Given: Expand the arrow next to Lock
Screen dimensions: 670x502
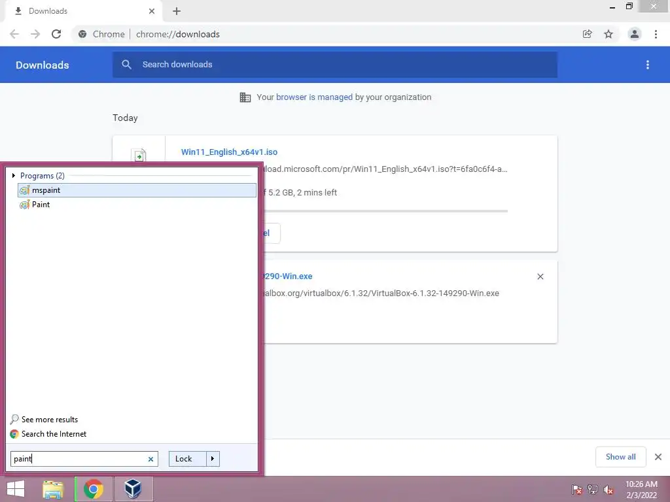Looking at the screenshot, I should coord(213,459).
